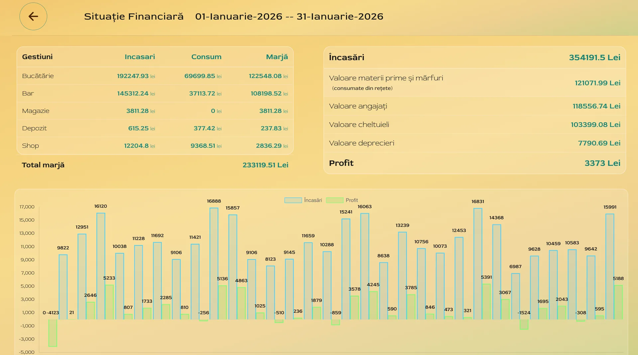Screen dimensions: 638x355
Task: Click the Valoare cheltuieli entry
Action: click(465, 125)
